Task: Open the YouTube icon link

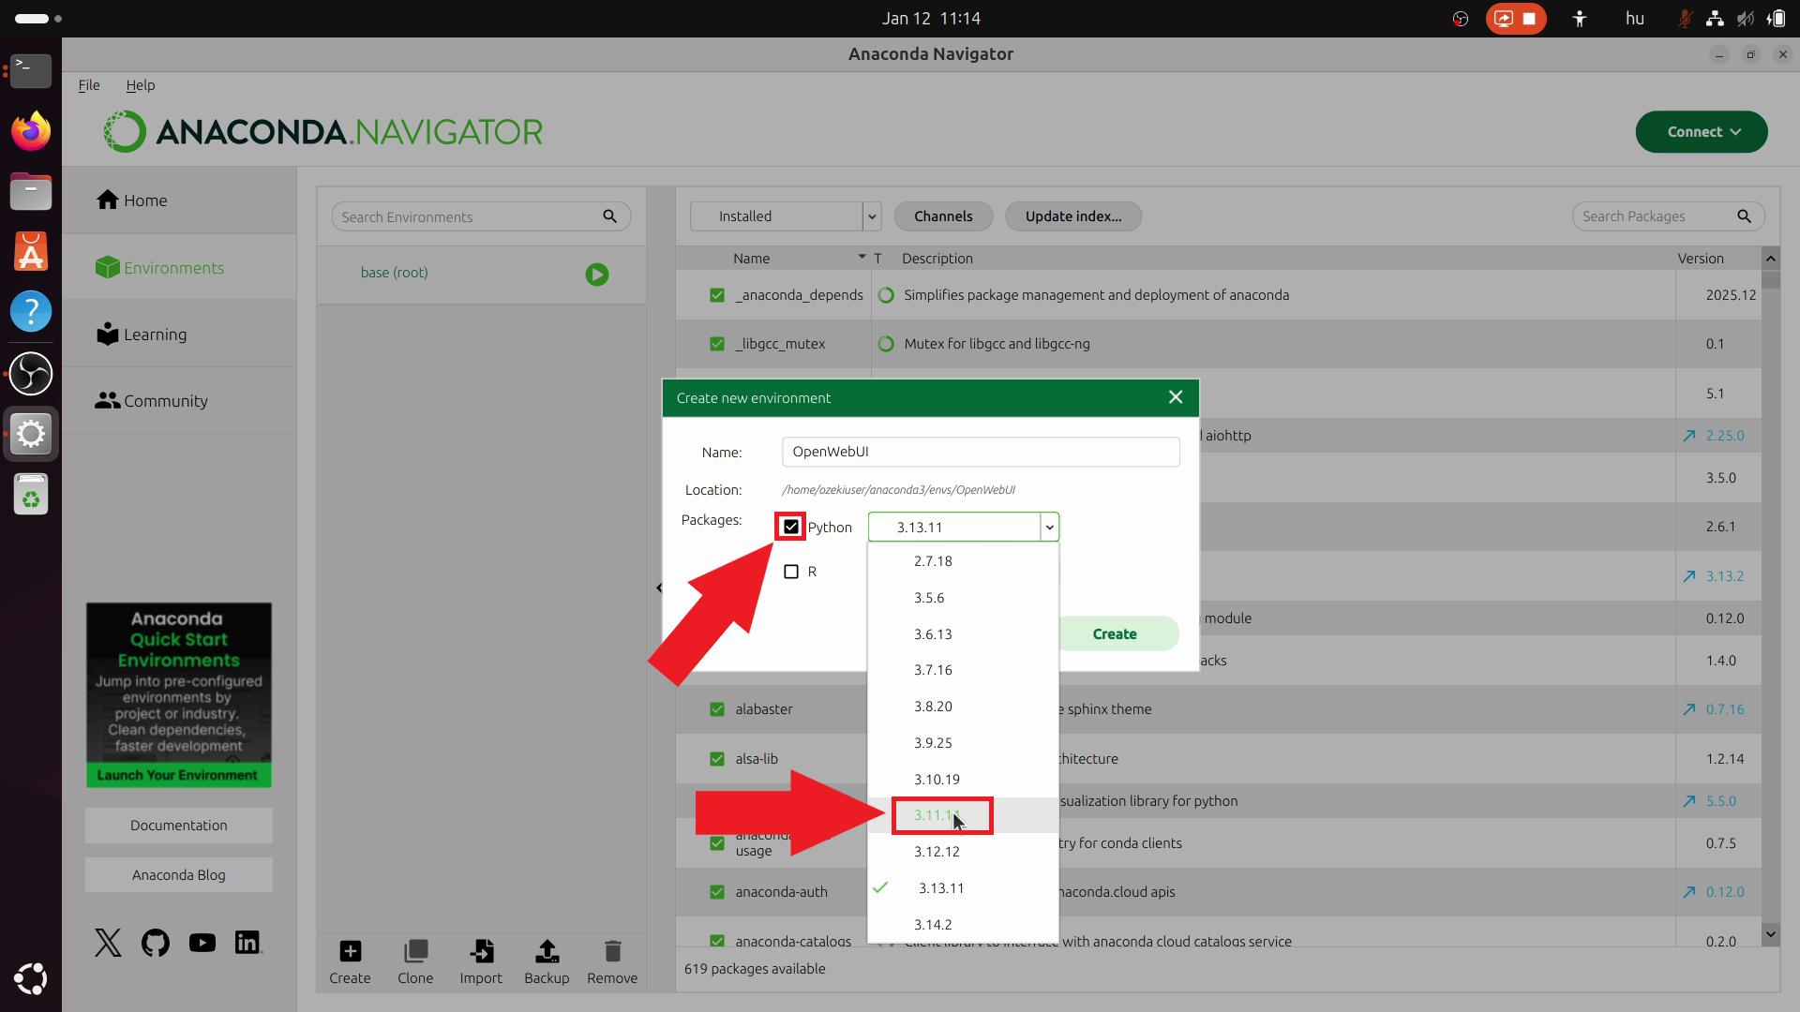Action: [x=202, y=943]
